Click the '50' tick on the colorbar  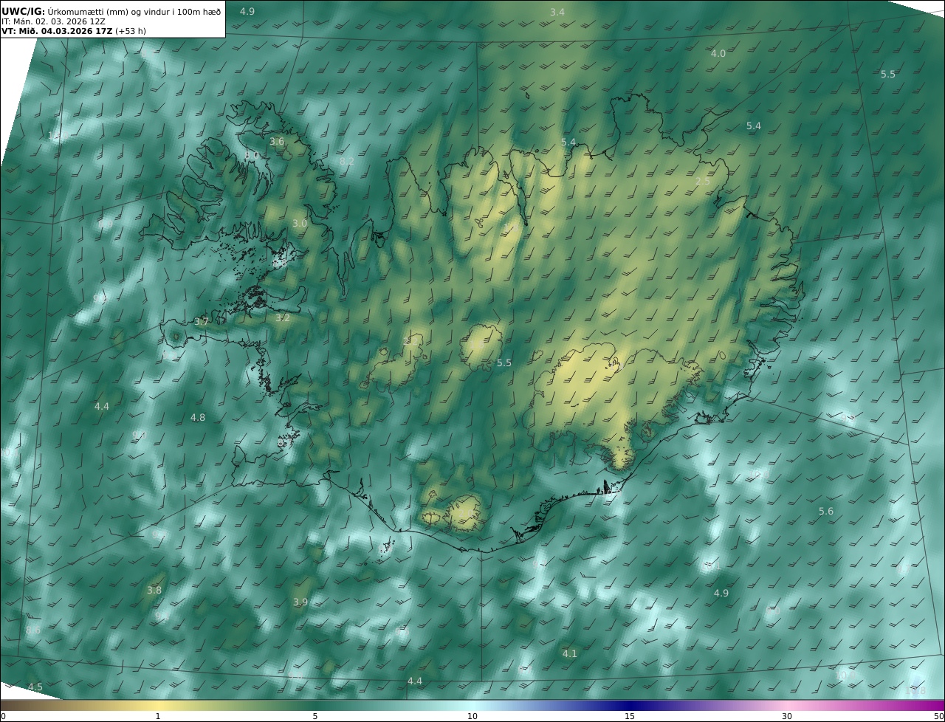[938, 716]
